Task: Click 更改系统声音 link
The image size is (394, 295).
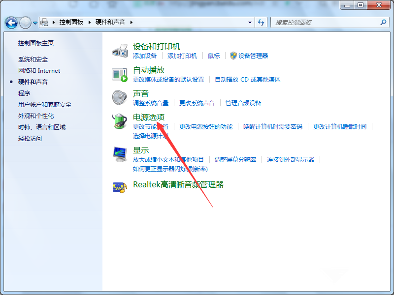Action: pos(197,103)
